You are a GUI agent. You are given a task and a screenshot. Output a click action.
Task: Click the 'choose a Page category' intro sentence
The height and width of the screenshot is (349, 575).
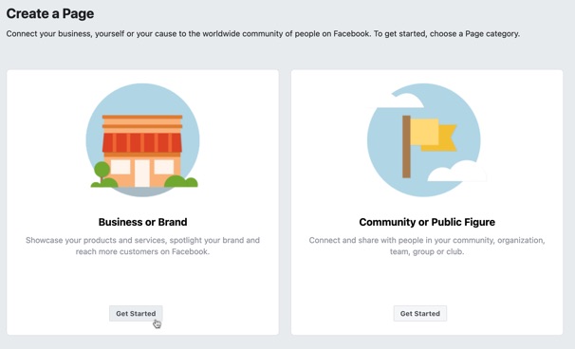tap(263, 34)
